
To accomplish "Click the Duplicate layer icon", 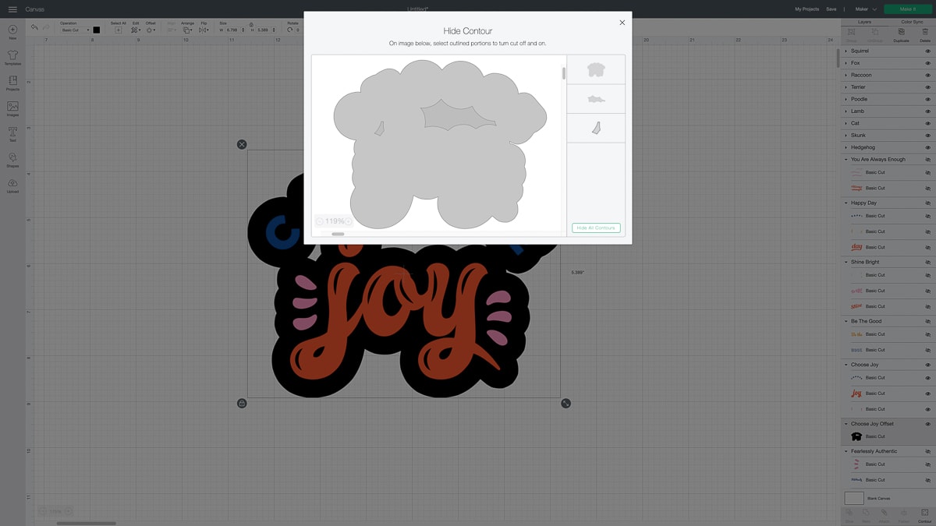I will pyautogui.click(x=901, y=34).
